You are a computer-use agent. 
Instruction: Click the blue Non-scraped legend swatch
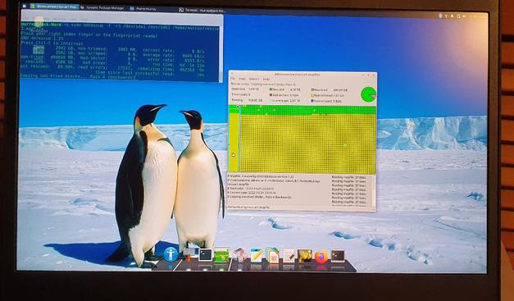coord(312,101)
